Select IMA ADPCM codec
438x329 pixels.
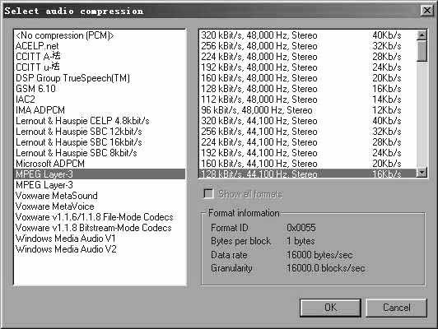(x=100, y=110)
